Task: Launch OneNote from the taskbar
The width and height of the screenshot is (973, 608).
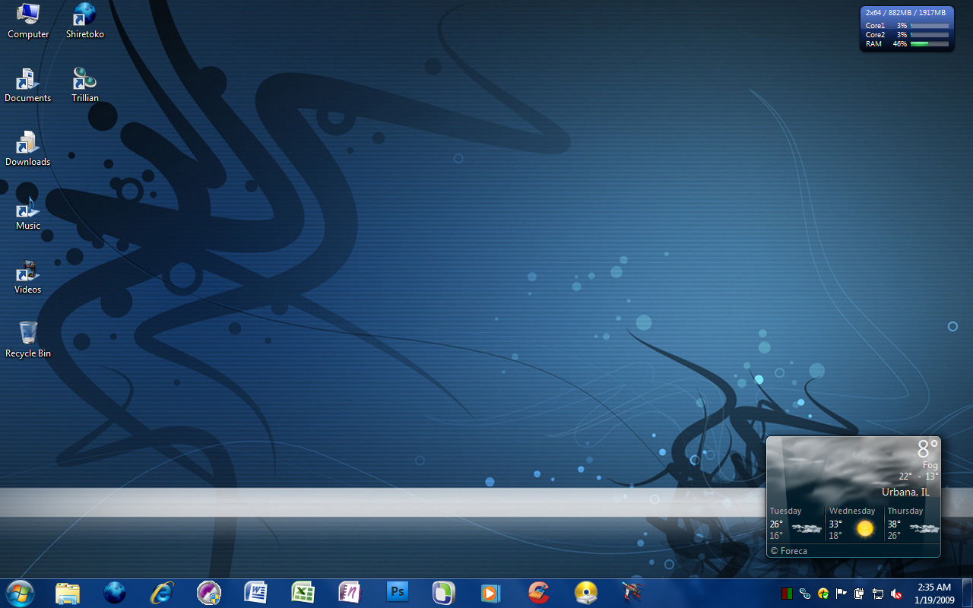Action: click(x=350, y=592)
